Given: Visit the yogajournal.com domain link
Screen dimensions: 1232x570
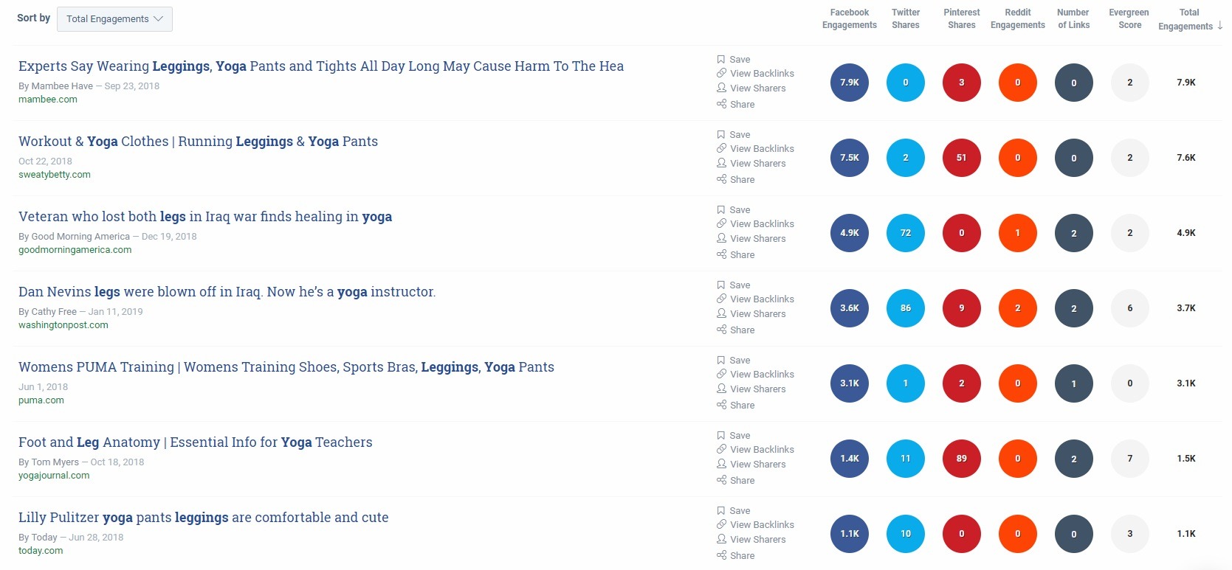Looking at the screenshot, I should pyautogui.click(x=54, y=476).
